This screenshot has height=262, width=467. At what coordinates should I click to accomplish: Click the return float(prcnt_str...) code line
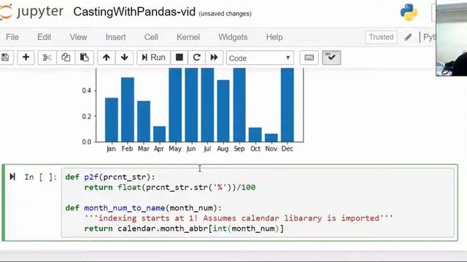pos(170,188)
